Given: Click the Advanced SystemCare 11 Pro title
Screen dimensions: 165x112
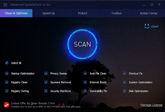Looking at the screenshot, I should [30, 5].
